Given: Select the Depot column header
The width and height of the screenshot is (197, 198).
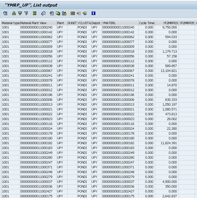Looking at the screenshot, I should point(96,23).
